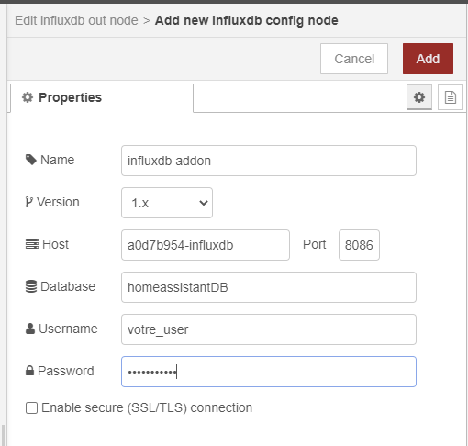Click the branch icon beside Version
The width and height of the screenshot is (468, 446).
click(x=28, y=202)
